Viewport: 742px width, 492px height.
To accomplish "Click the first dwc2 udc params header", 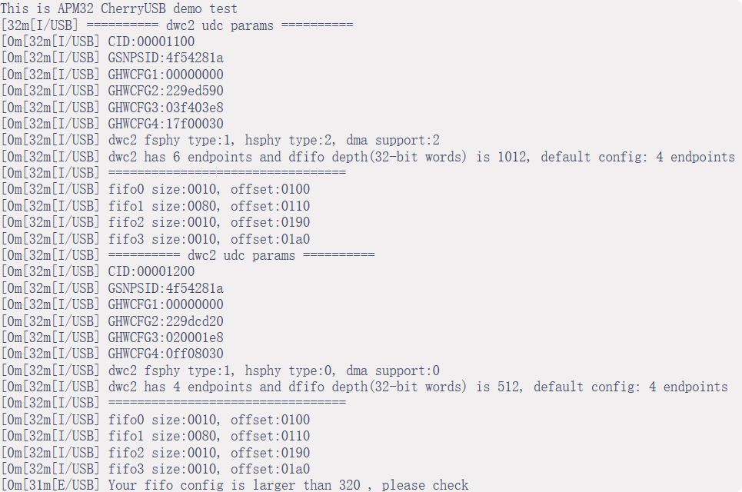I will point(230,25).
